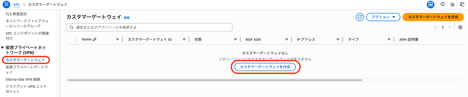The height and width of the screenshot is (97, 468).
Task: Open the hamburger navigation menu icon
Action: [x=6, y=4]
